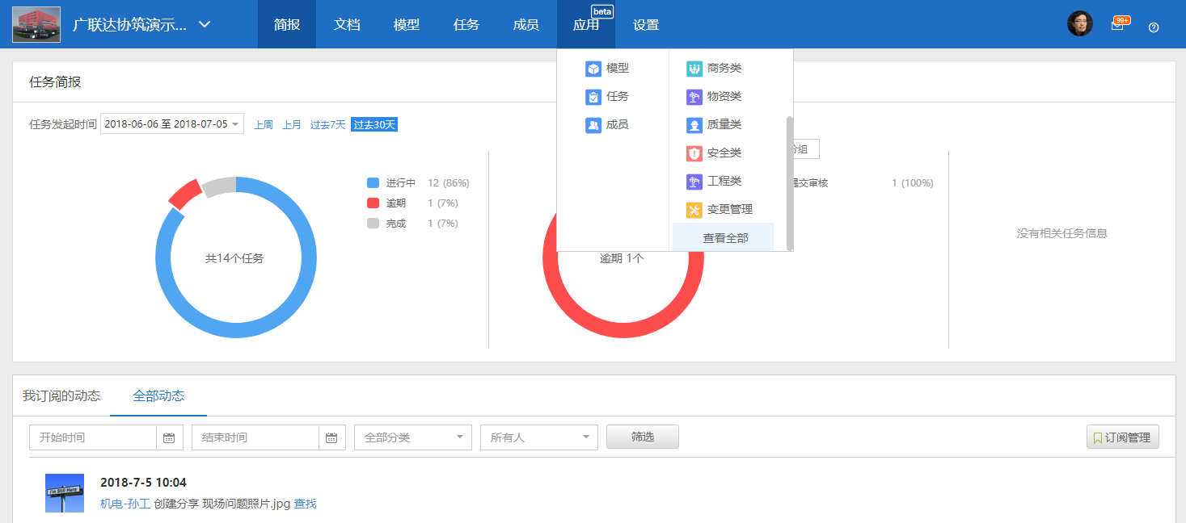Open the 所有人 dropdown
Image resolution: width=1186 pixels, height=523 pixels.
[538, 437]
